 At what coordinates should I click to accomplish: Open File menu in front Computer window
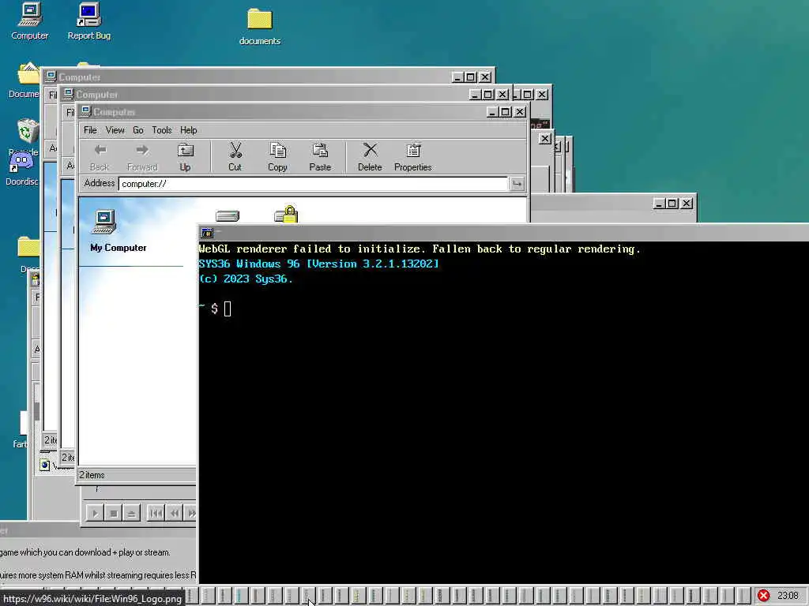[90, 130]
